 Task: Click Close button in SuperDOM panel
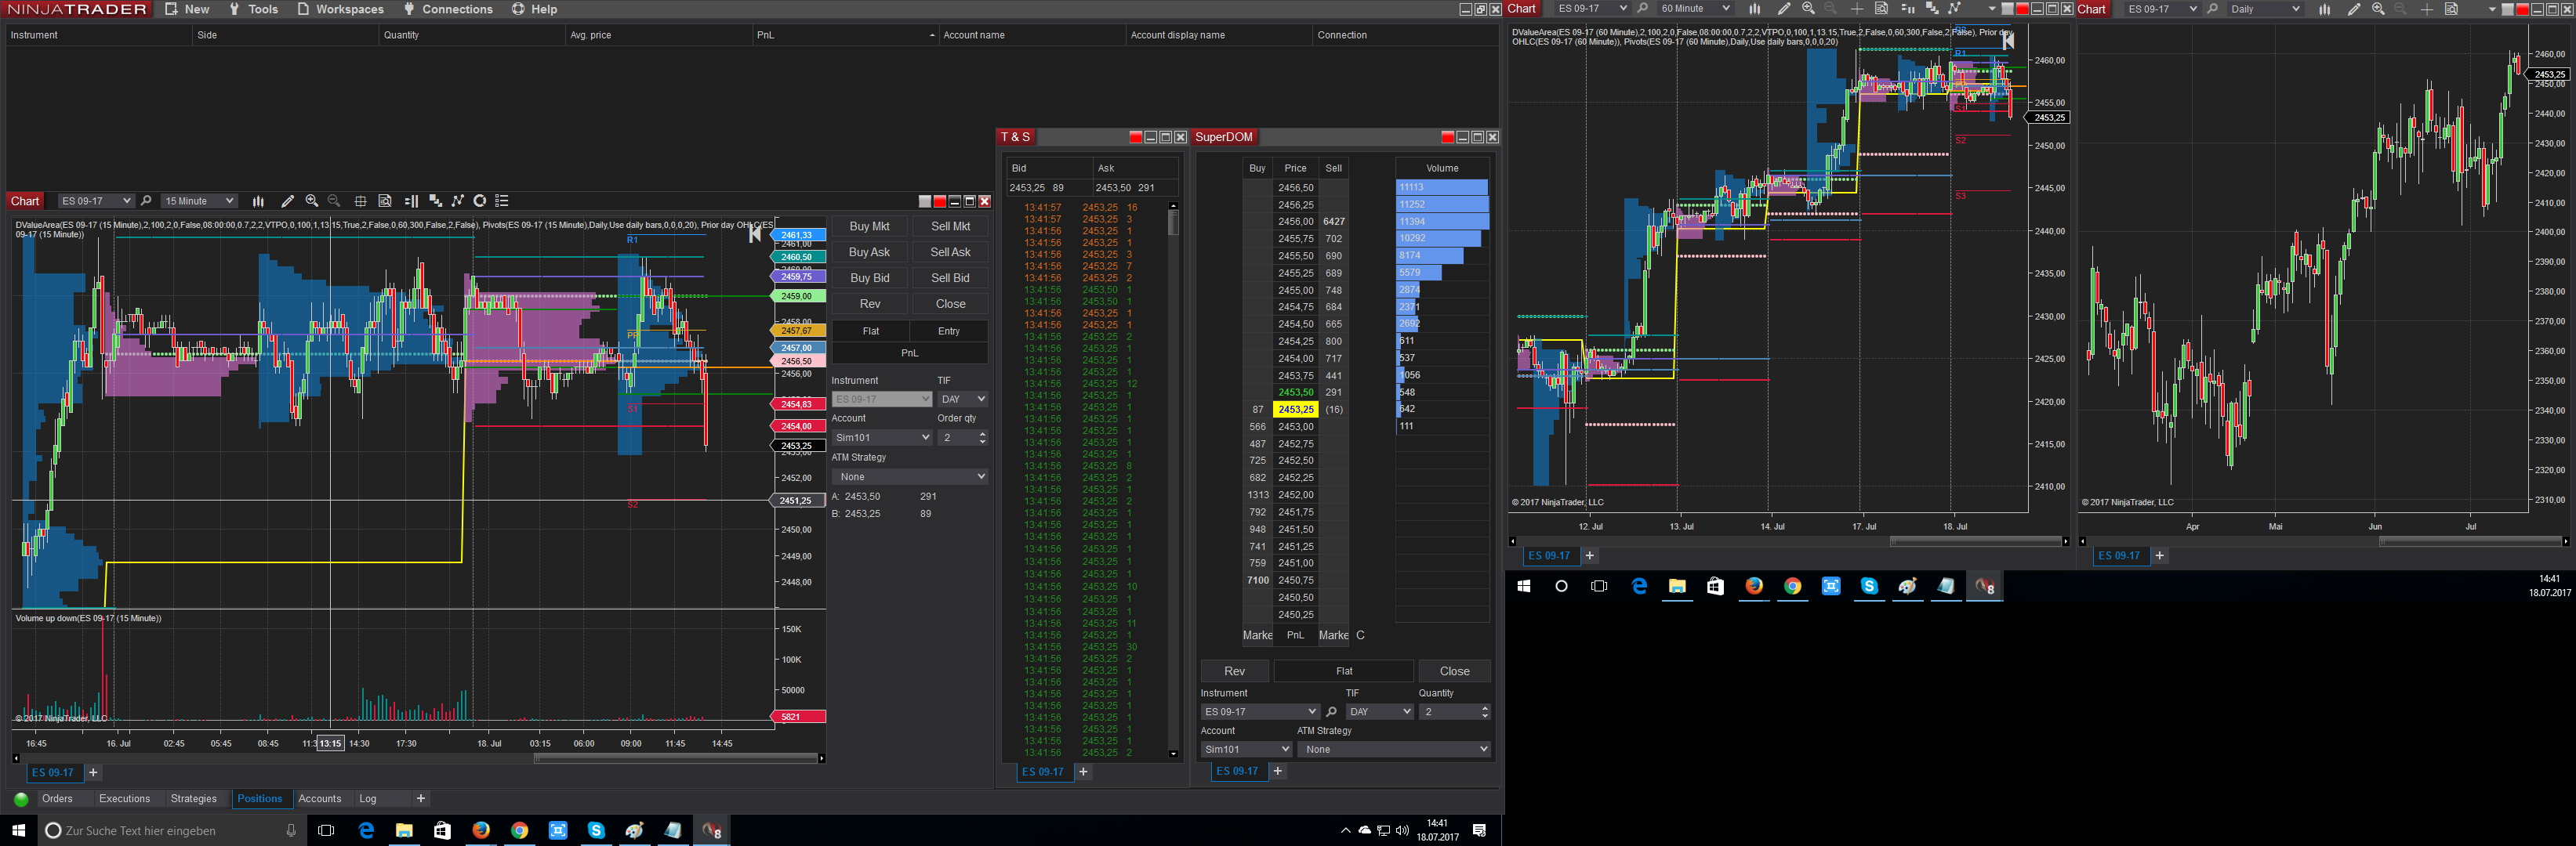click(1454, 671)
